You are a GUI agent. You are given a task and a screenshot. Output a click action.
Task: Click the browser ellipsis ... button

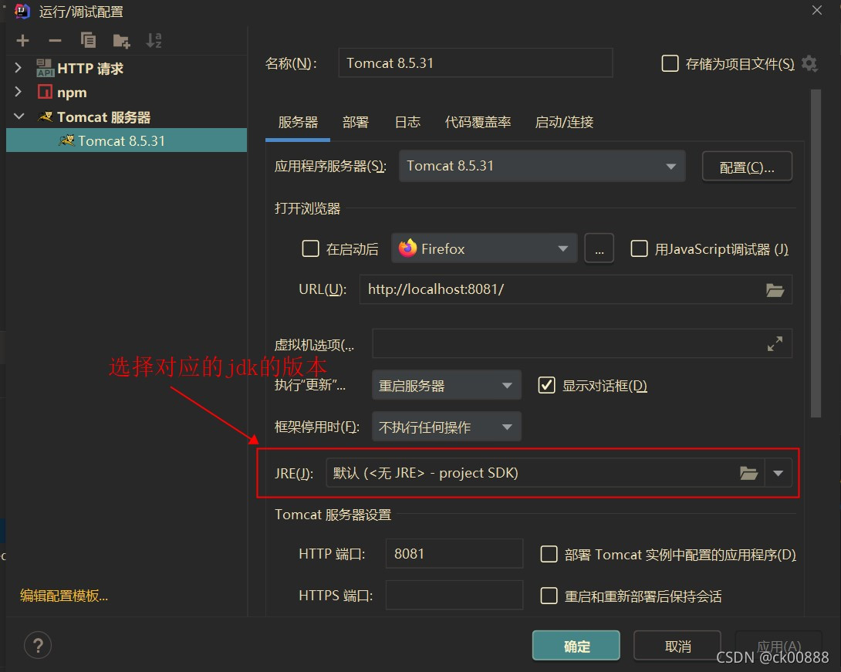(599, 248)
